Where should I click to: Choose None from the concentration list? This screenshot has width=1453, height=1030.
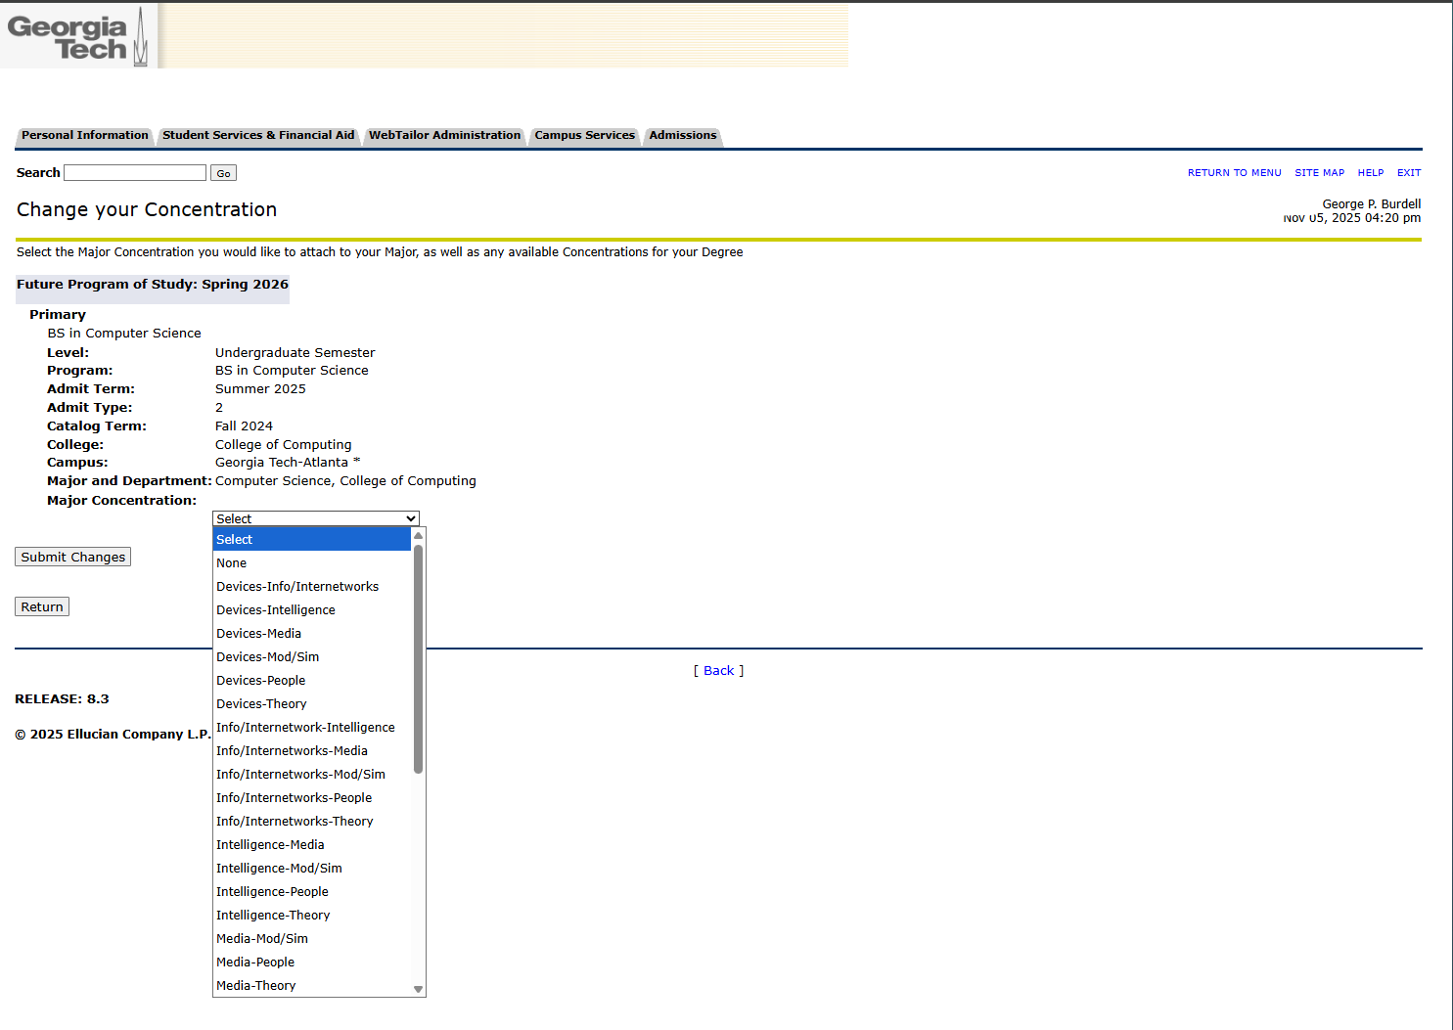coord(232,563)
